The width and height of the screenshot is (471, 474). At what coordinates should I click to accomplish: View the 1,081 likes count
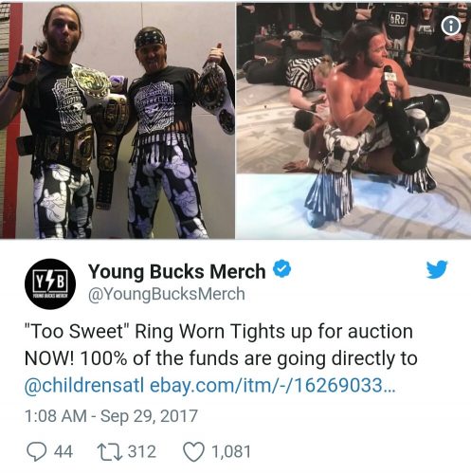[x=231, y=451]
